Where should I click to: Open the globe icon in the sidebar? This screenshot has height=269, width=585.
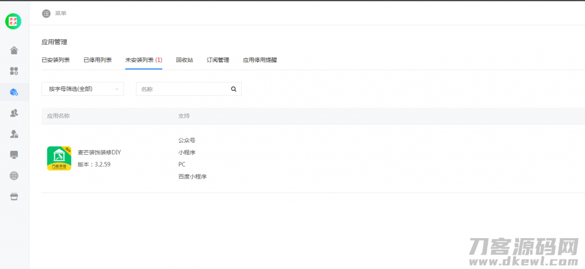coord(14,176)
